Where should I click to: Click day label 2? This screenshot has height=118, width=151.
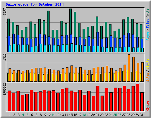(x=14, y=115)
